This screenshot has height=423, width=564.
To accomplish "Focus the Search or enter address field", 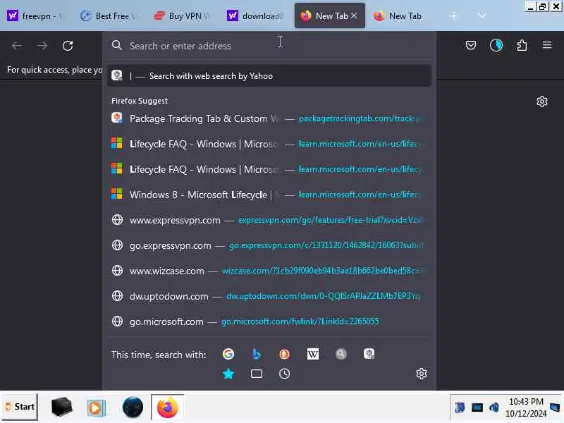I will tap(269, 46).
